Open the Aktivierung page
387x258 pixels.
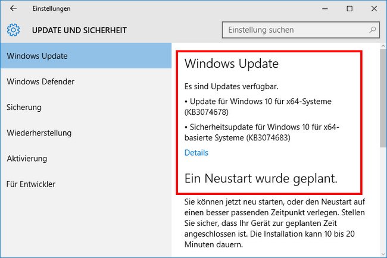(86, 159)
